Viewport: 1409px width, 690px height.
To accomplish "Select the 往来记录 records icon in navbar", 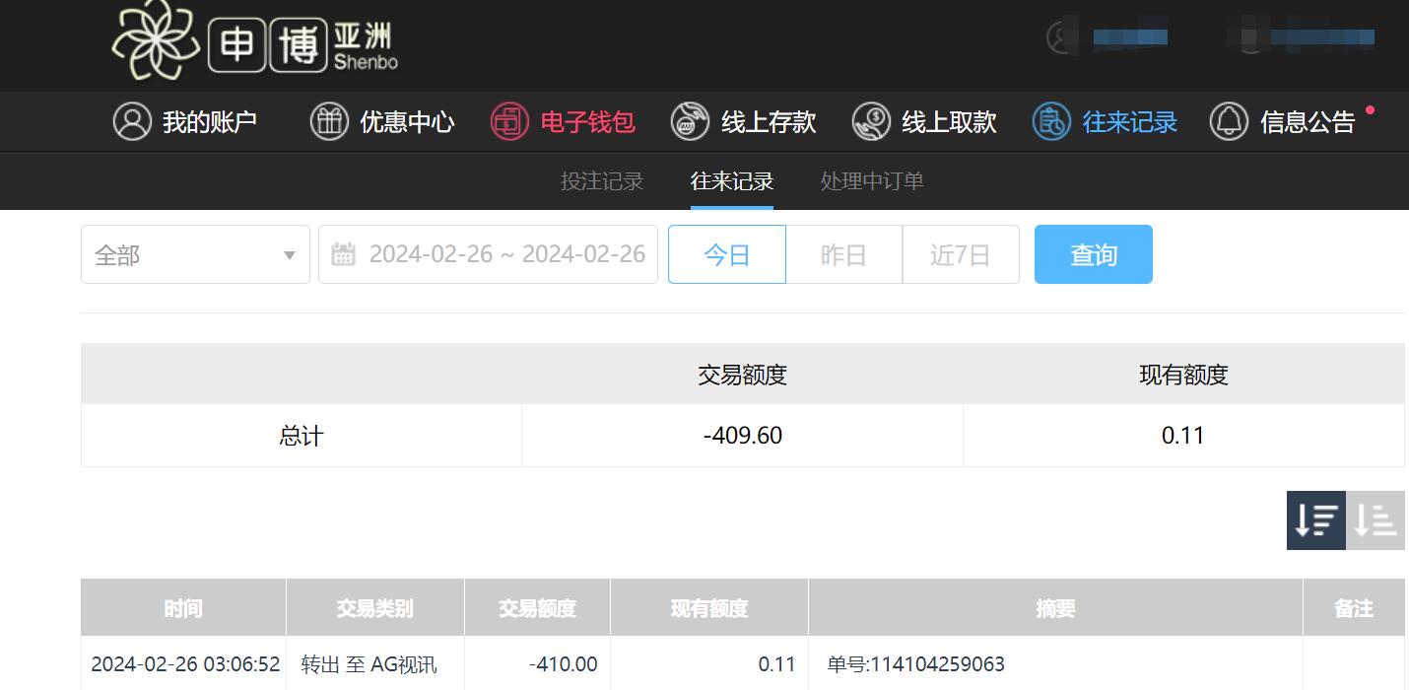I will [1051, 121].
